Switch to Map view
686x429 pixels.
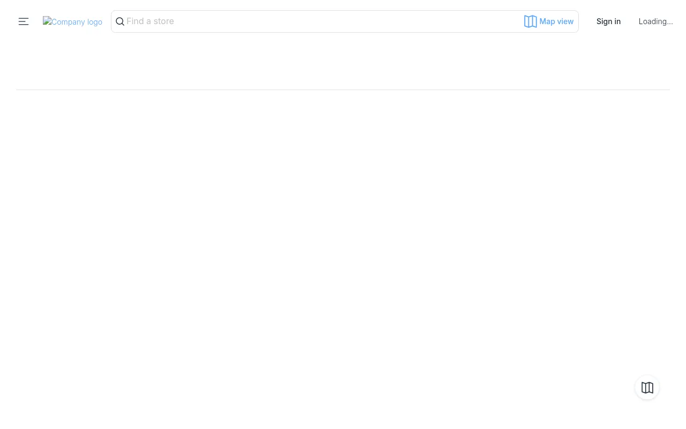tap(549, 21)
